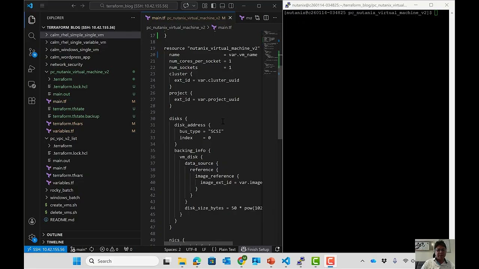This screenshot has width=479, height=269.
Task: Open the Explorer view in activity bar
Action: [x=32, y=19]
